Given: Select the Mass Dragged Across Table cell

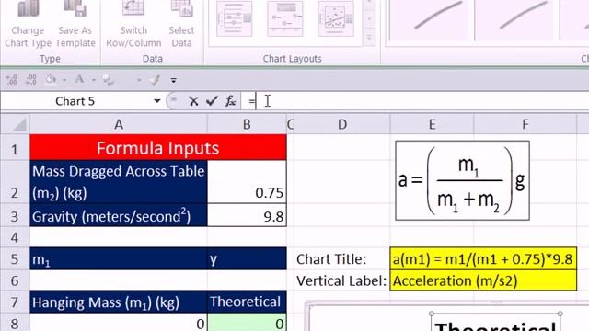Looking at the screenshot, I should pos(119,182).
